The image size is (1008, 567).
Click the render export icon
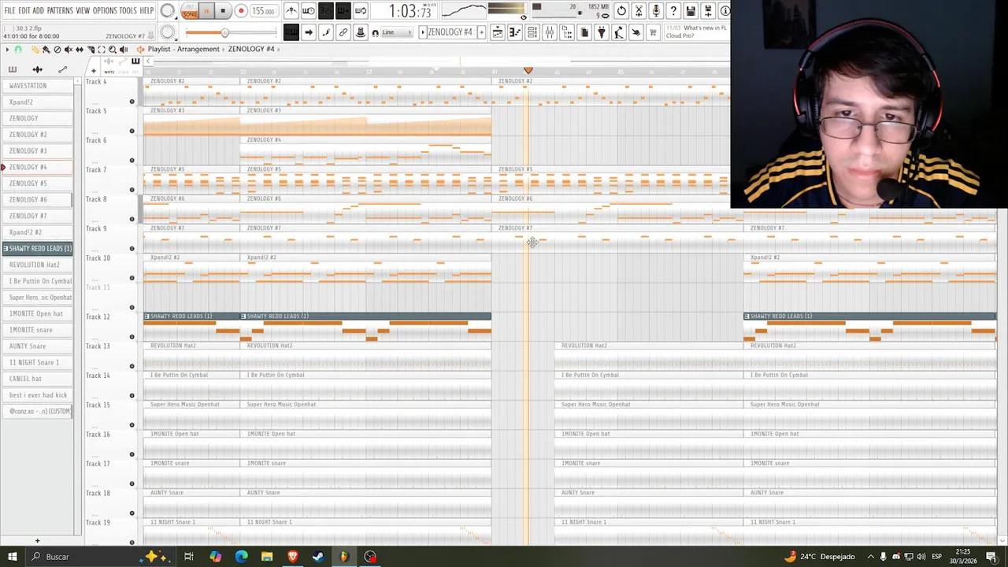coord(708,10)
